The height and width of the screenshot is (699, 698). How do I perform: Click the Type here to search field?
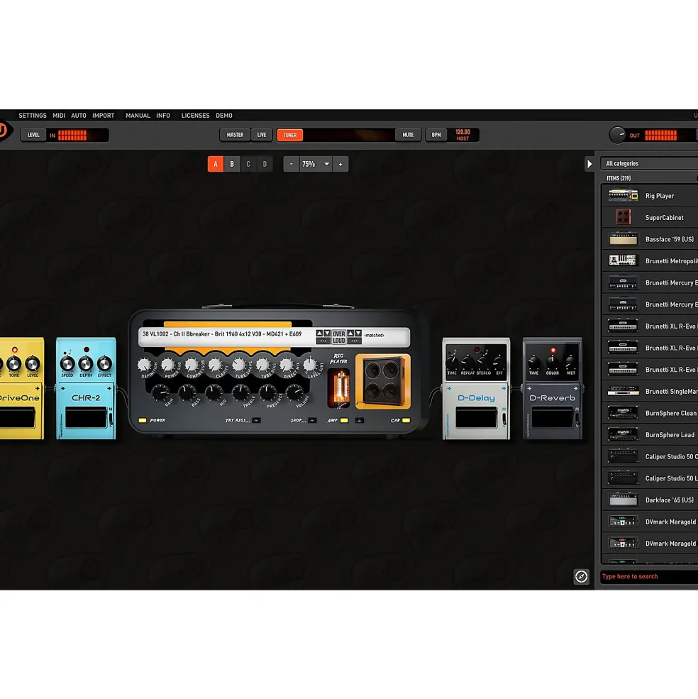pyautogui.click(x=649, y=576)
